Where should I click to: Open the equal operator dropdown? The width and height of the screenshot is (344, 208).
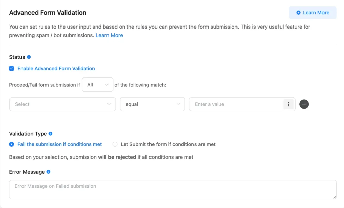(x=152, y=104)
